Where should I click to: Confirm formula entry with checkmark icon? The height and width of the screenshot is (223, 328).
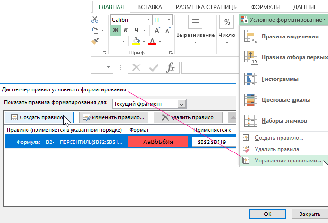click(153, 68)
